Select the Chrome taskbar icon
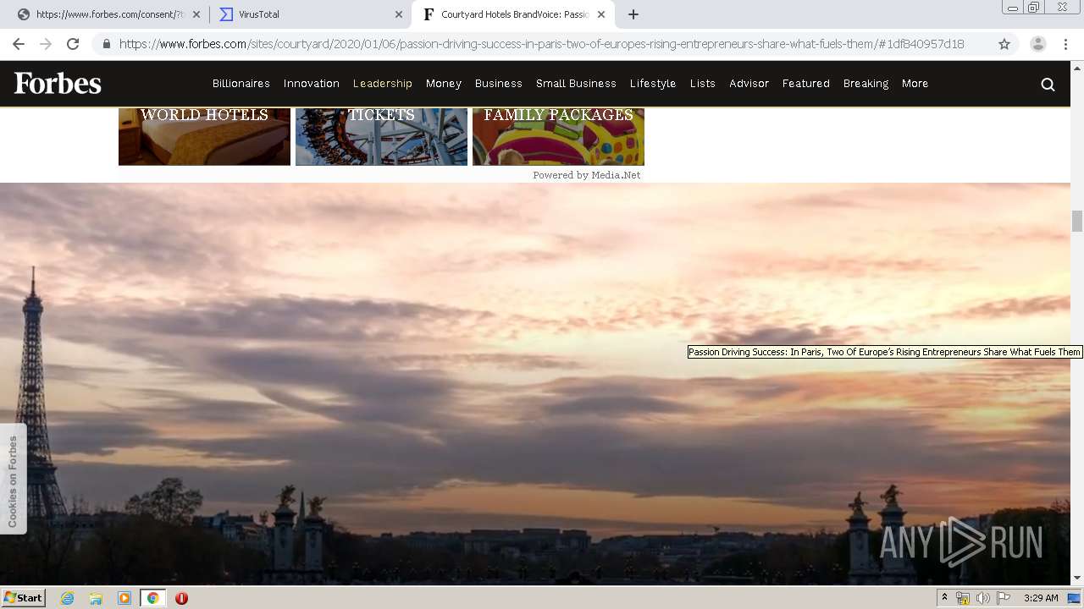The width and height of the screenshot is (1084, 609). tap(152, 598)
